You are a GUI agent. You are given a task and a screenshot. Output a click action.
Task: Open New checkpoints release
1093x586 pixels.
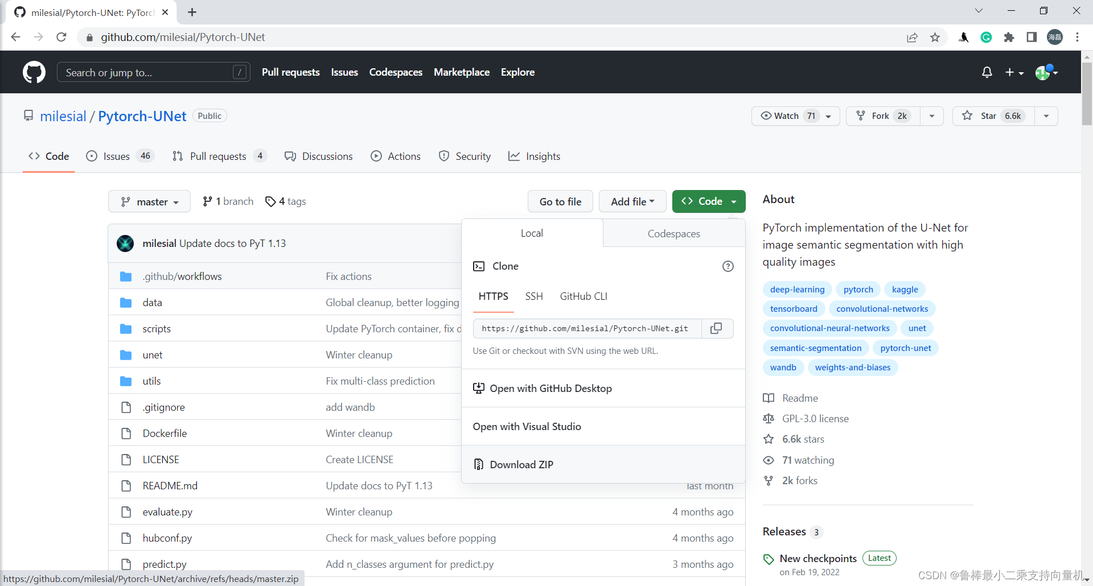click(x=818, y=559)
